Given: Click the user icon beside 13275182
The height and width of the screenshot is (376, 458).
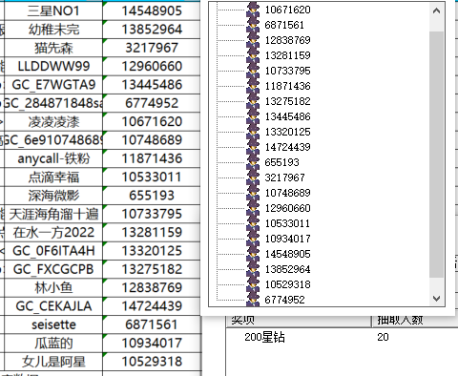Looking at the screenshot, I should (253, 101).
